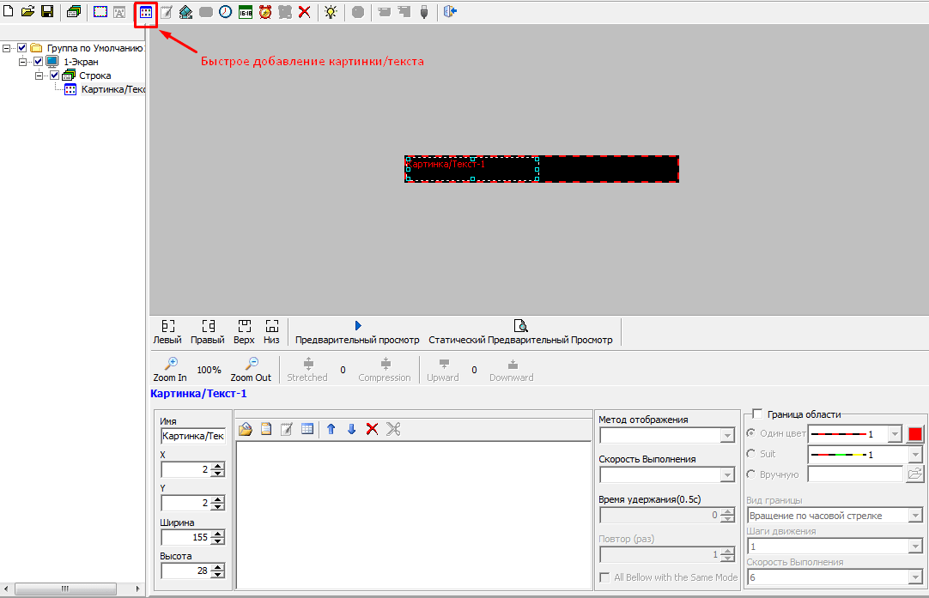The width and height of the screenshot is (929, 598).
Task: Save the project with the floppy disk icon
Action: [x=47, y=12]
